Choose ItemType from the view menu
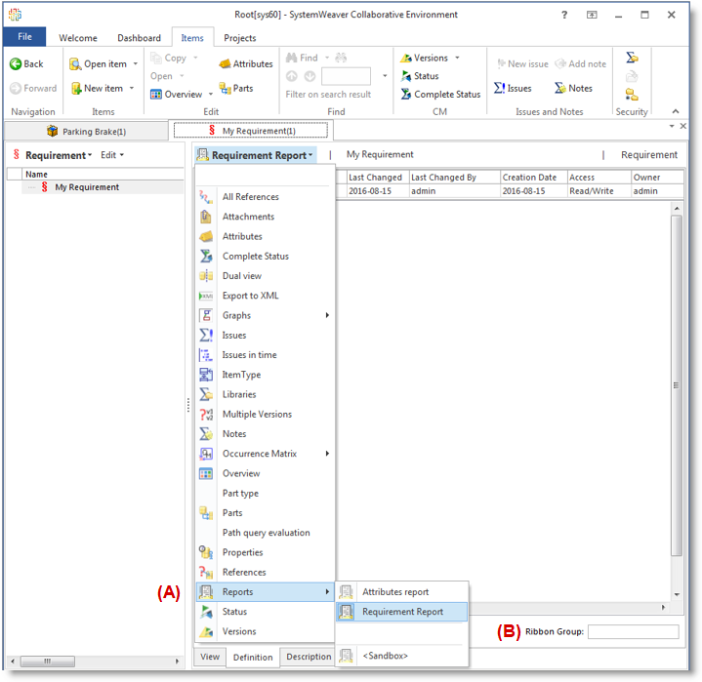The height and width of the screenshot is (682, 702). point(265,375)
